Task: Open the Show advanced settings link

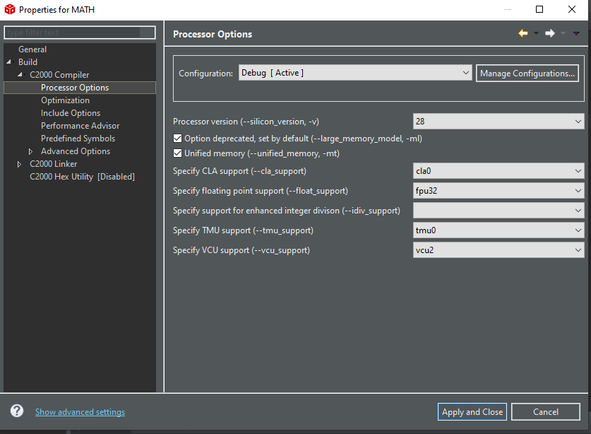Action: coord(80,411)
